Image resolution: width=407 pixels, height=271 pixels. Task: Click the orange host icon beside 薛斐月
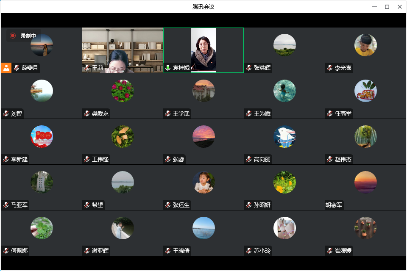coord(6,68)
